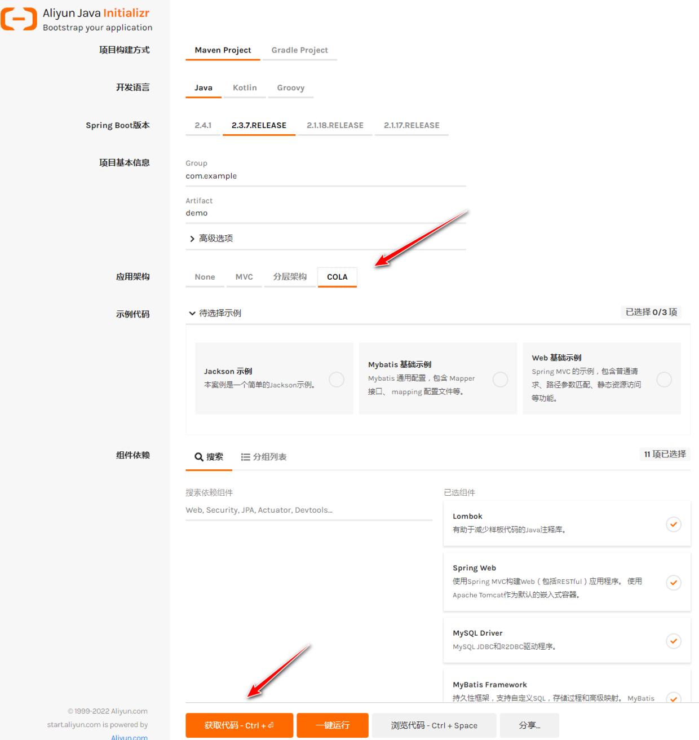
Task: Choose Groovy as the language
Action: [291, 88]
